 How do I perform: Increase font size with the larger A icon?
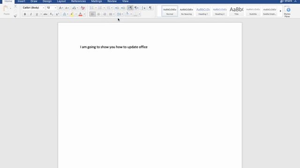pyautogui.click(x=61, y=8)
